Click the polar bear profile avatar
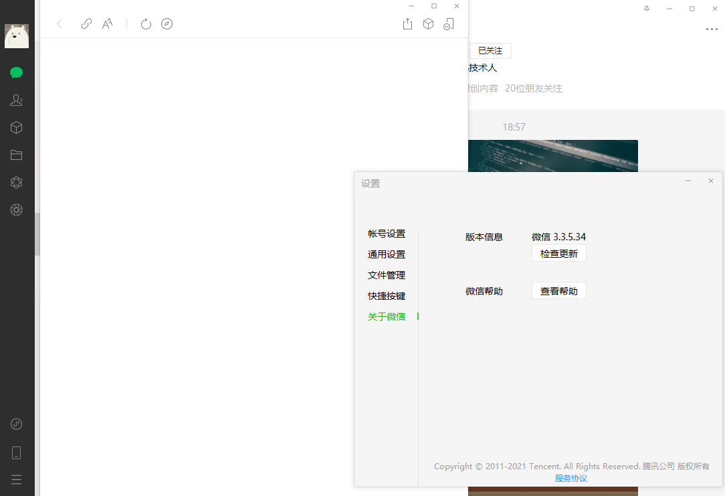 tap(17, 36)
